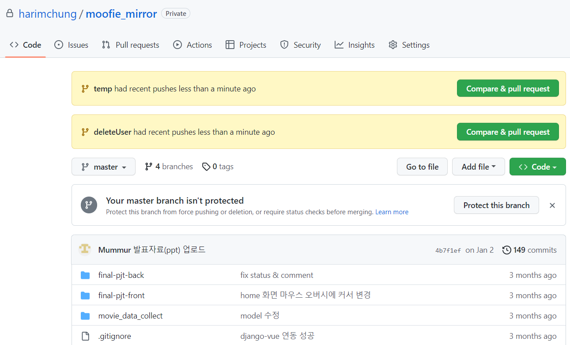The image size is (570, 345).
Task: Click the final-pjt-front folder icon
Action: [x=85, y=296]
